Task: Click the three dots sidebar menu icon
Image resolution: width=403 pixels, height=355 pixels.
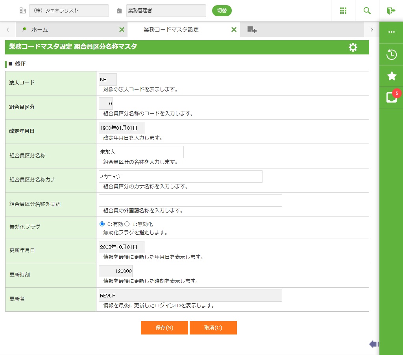Action: tap(391, 32)
